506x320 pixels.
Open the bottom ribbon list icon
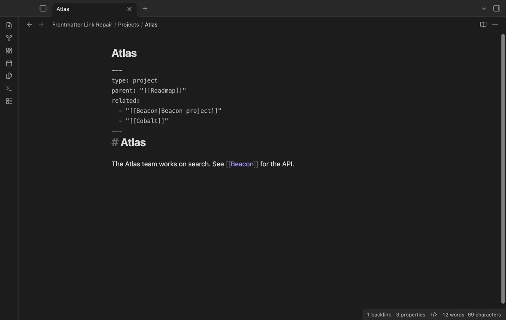coord(9,101)
